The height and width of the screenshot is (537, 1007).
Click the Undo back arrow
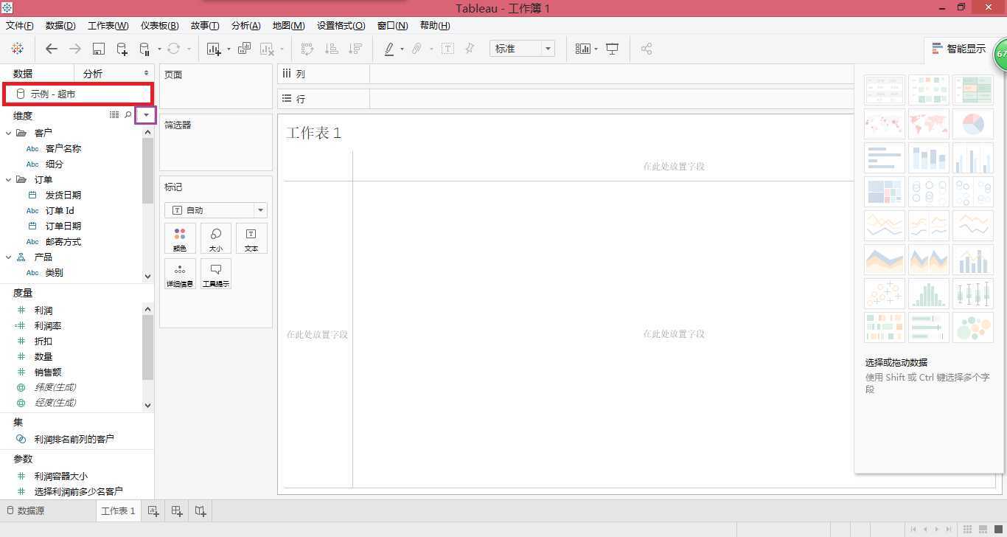[x=51, y=49]
